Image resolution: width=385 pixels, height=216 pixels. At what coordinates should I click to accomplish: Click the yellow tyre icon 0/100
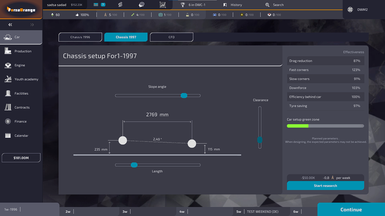[242, 15]
